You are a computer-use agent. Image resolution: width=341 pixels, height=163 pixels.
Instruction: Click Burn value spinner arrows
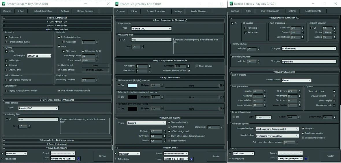pyautogui.click(x=164, y=136)
